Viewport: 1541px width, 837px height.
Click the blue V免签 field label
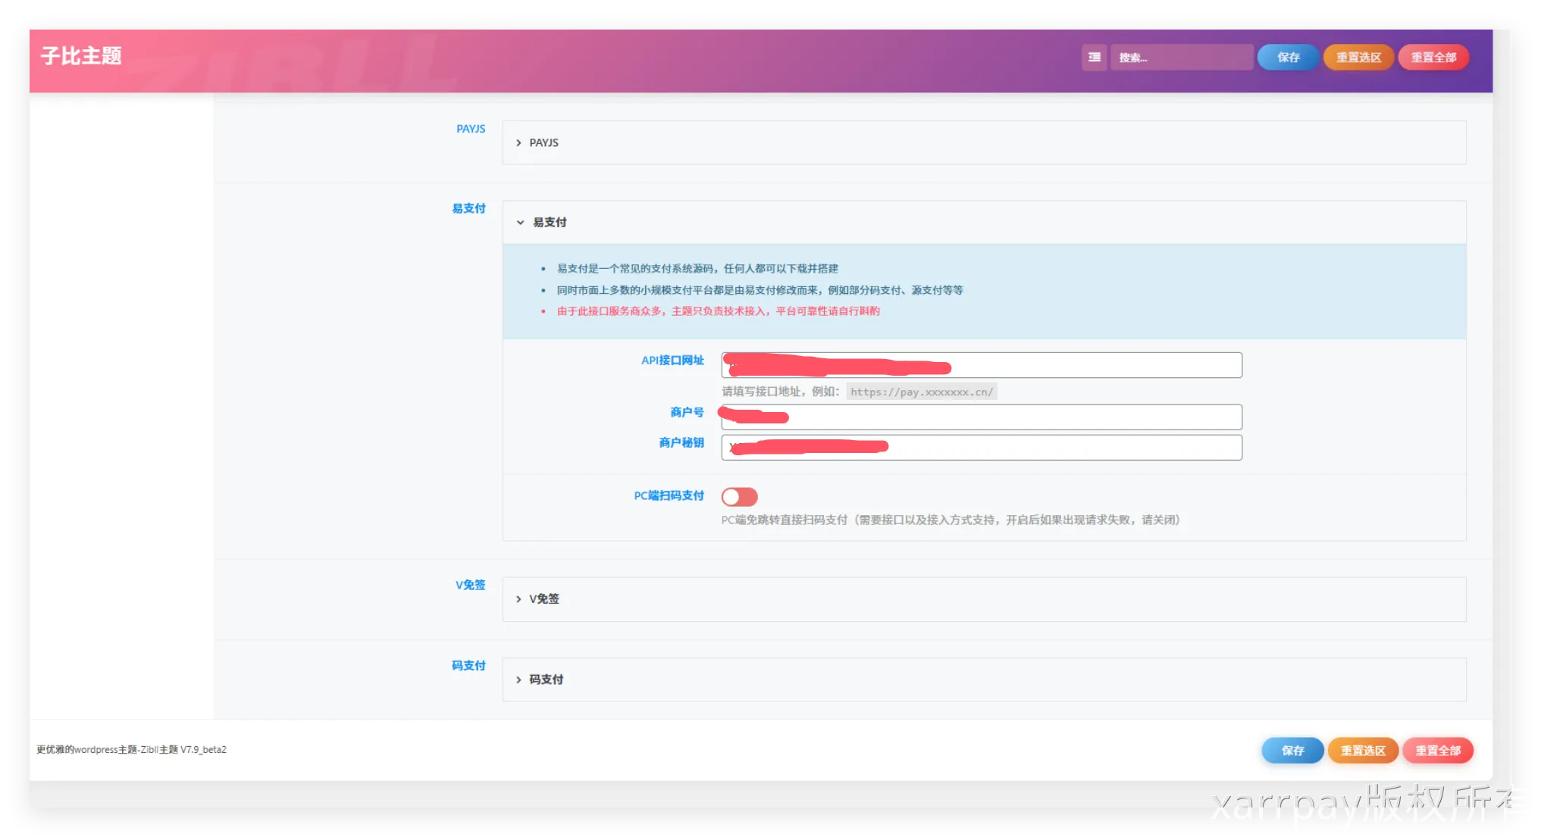click(470, 585)
